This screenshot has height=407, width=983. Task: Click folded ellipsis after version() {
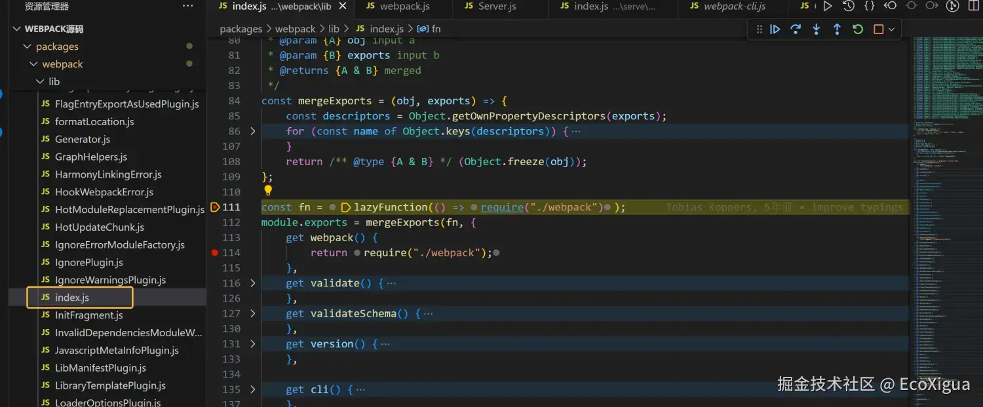coord(385,344)
